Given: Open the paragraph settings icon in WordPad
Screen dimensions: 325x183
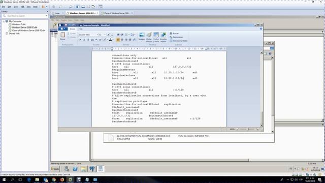Looking at the screenshot, I should [x=134, y=40].
